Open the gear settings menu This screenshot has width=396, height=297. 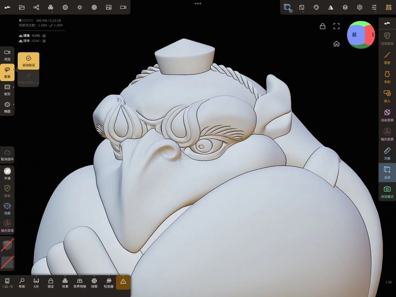pyautogui.click(x=360, y=7)
